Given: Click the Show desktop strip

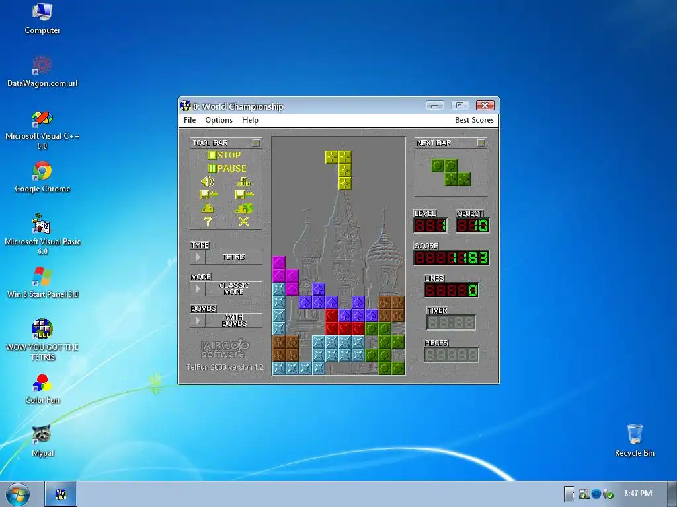Looking at the screenshot, I should pos(673,494).
